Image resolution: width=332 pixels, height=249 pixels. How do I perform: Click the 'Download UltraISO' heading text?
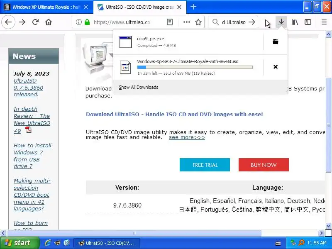tap(174, 115)
